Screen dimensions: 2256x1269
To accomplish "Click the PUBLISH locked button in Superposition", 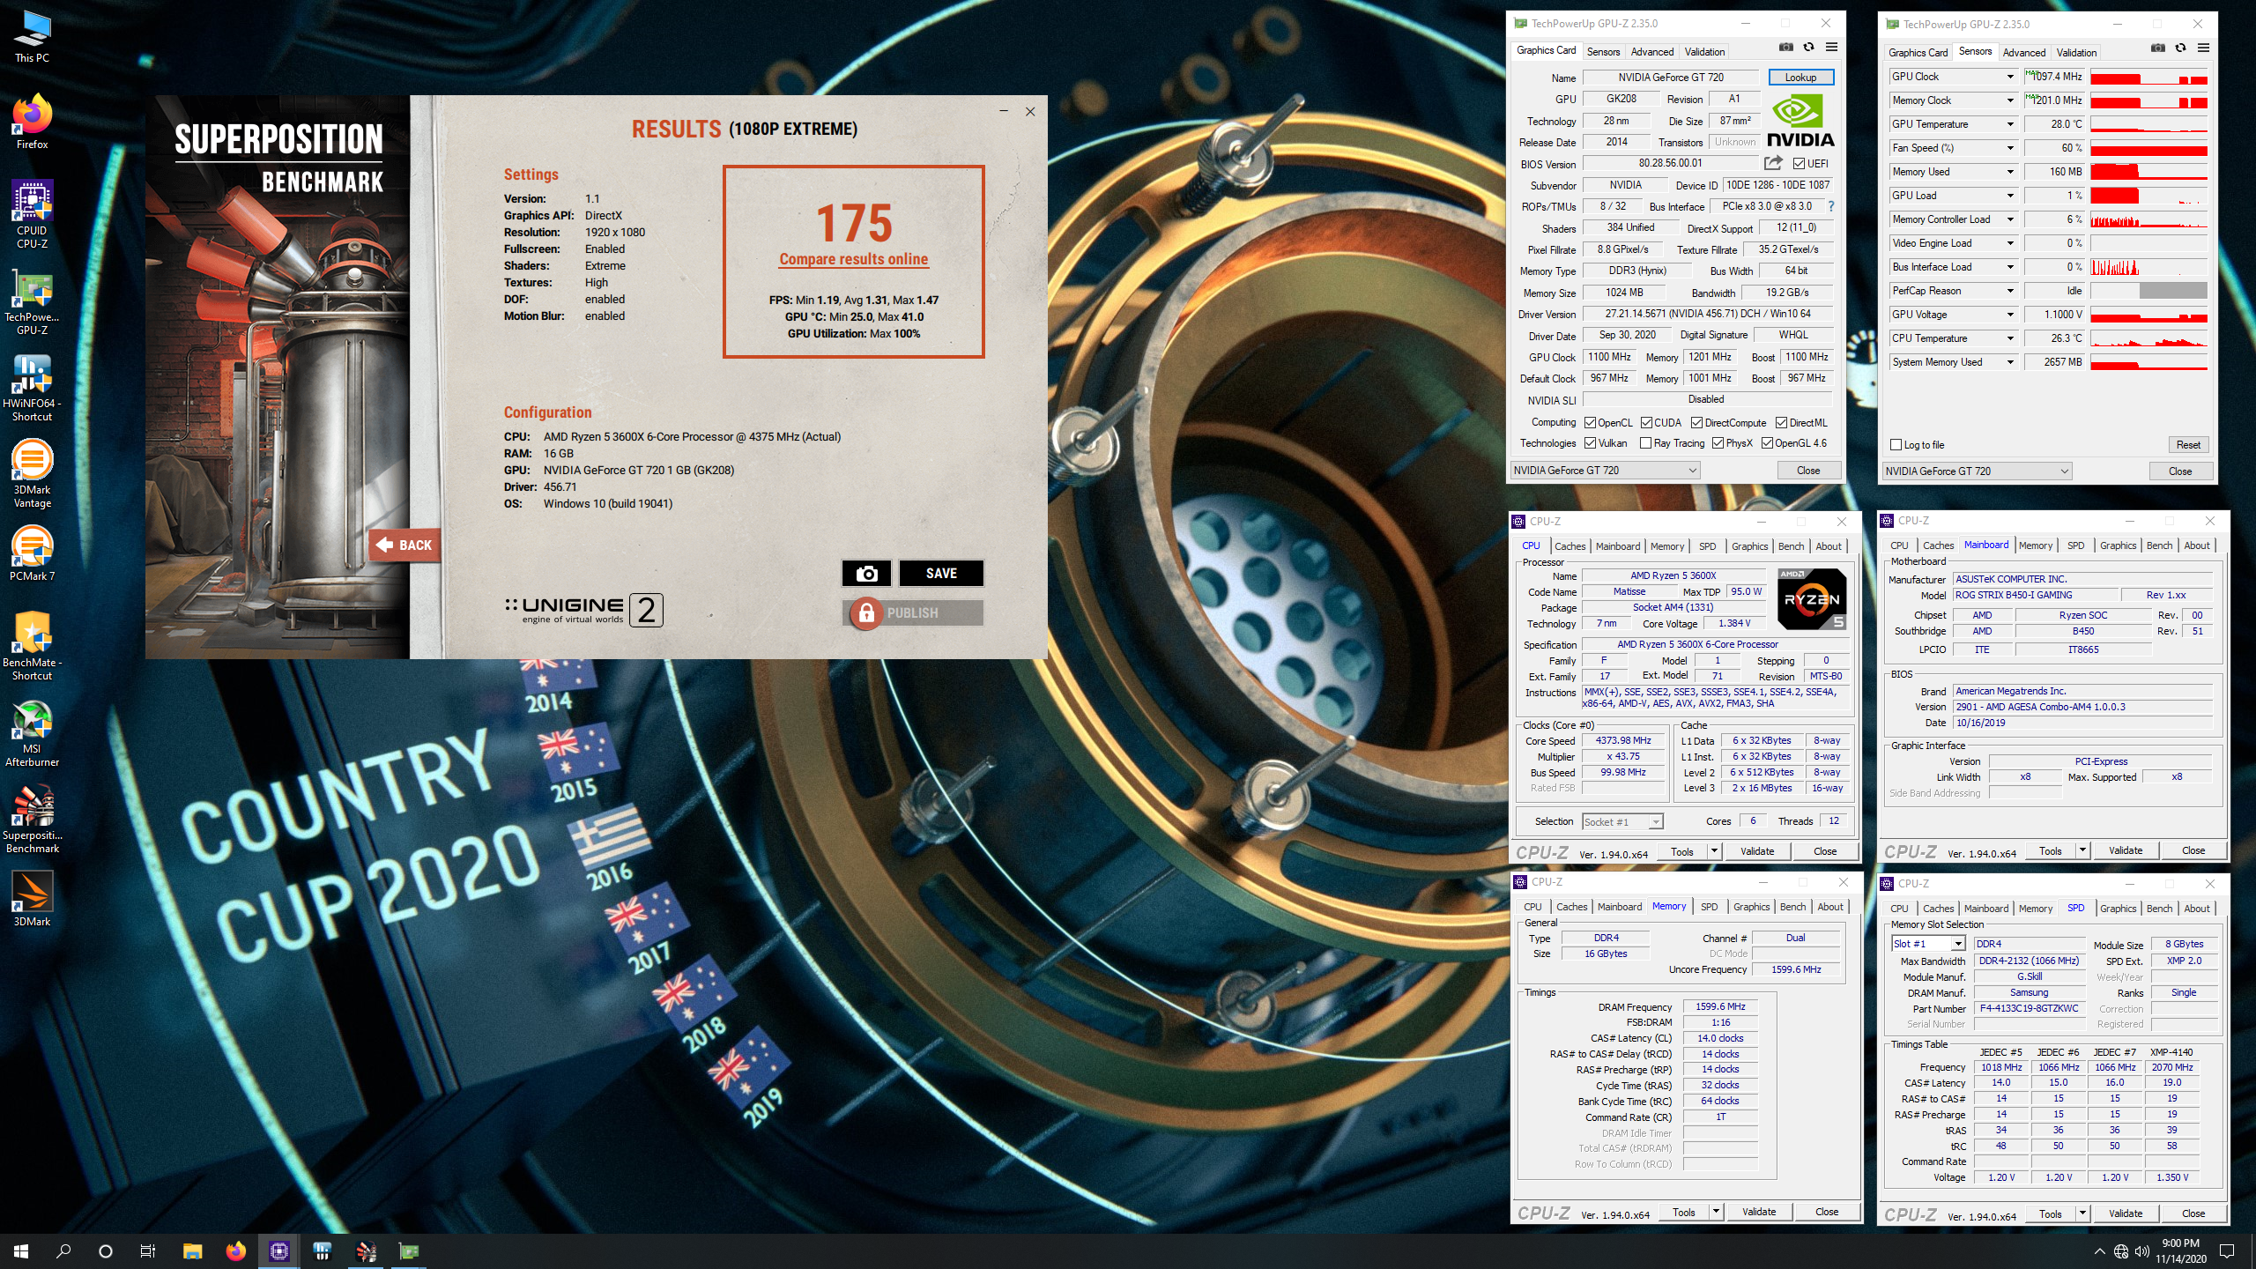I will 913,613.
